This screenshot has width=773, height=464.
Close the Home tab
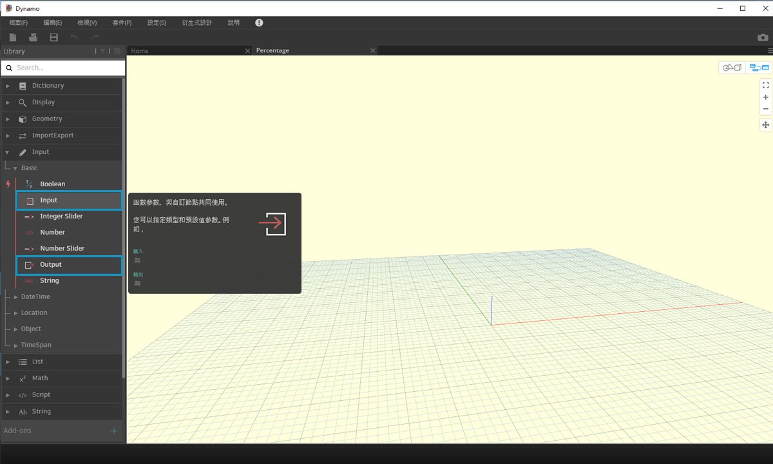[247, 51]
